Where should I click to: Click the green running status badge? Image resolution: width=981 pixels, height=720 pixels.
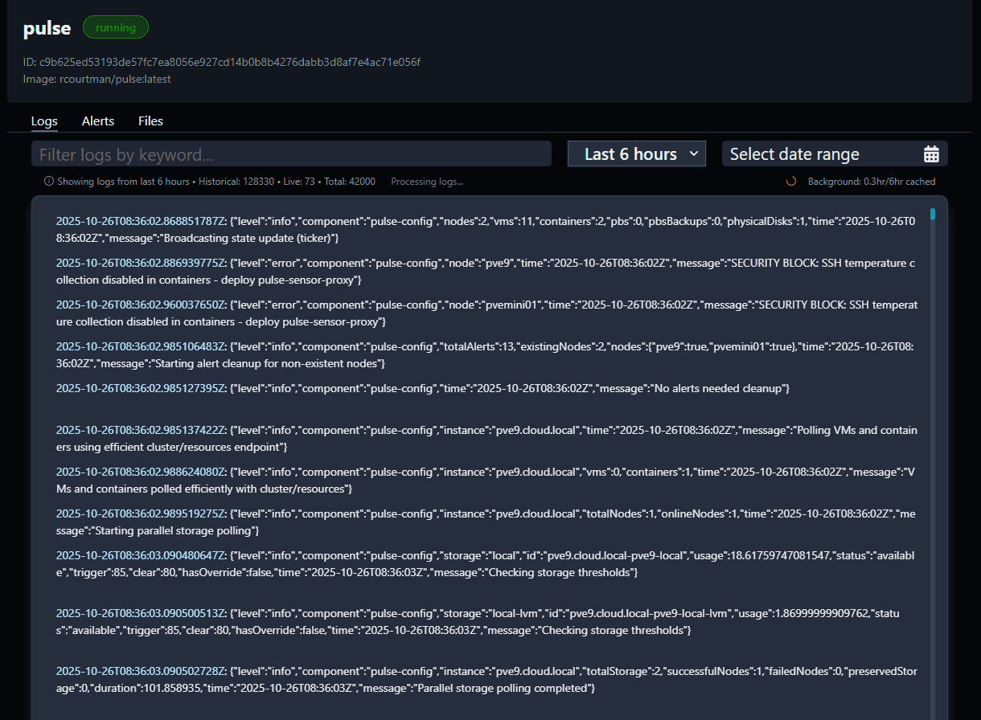(x=115, y=27)
